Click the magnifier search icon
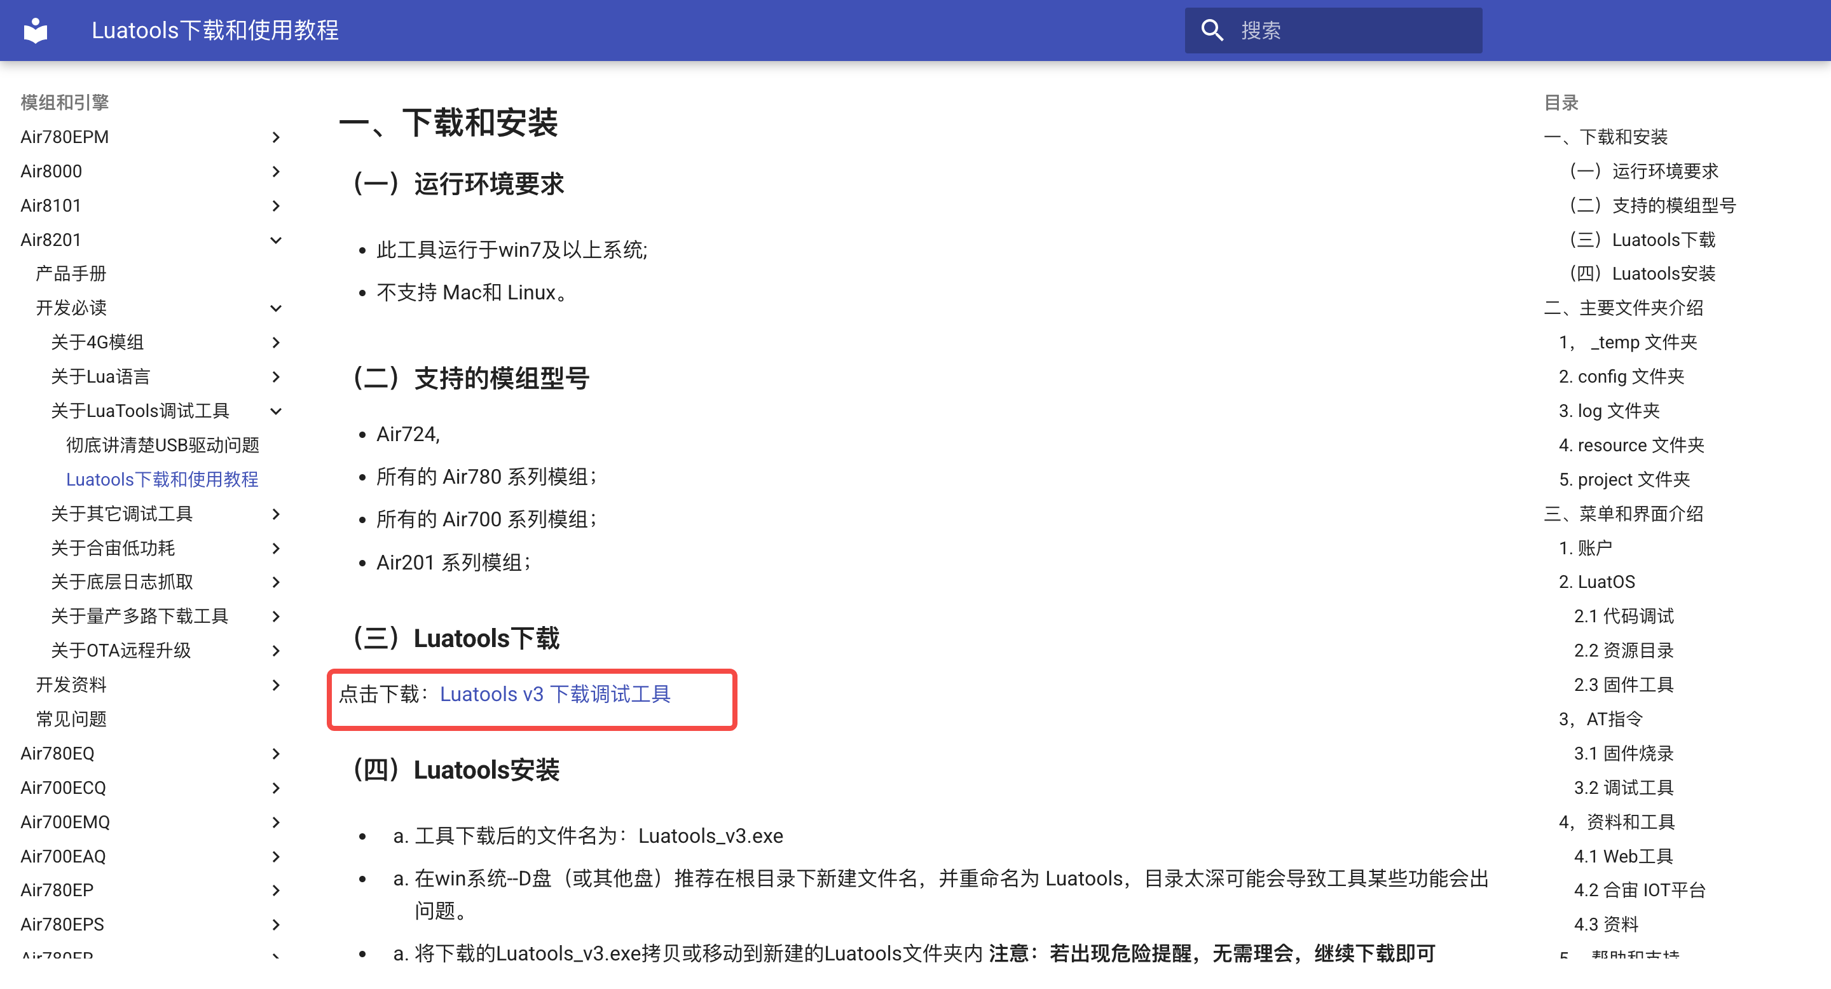The width and height of the screenshot is (1831, 989). pyautogui.click(x=1213, y=30)
